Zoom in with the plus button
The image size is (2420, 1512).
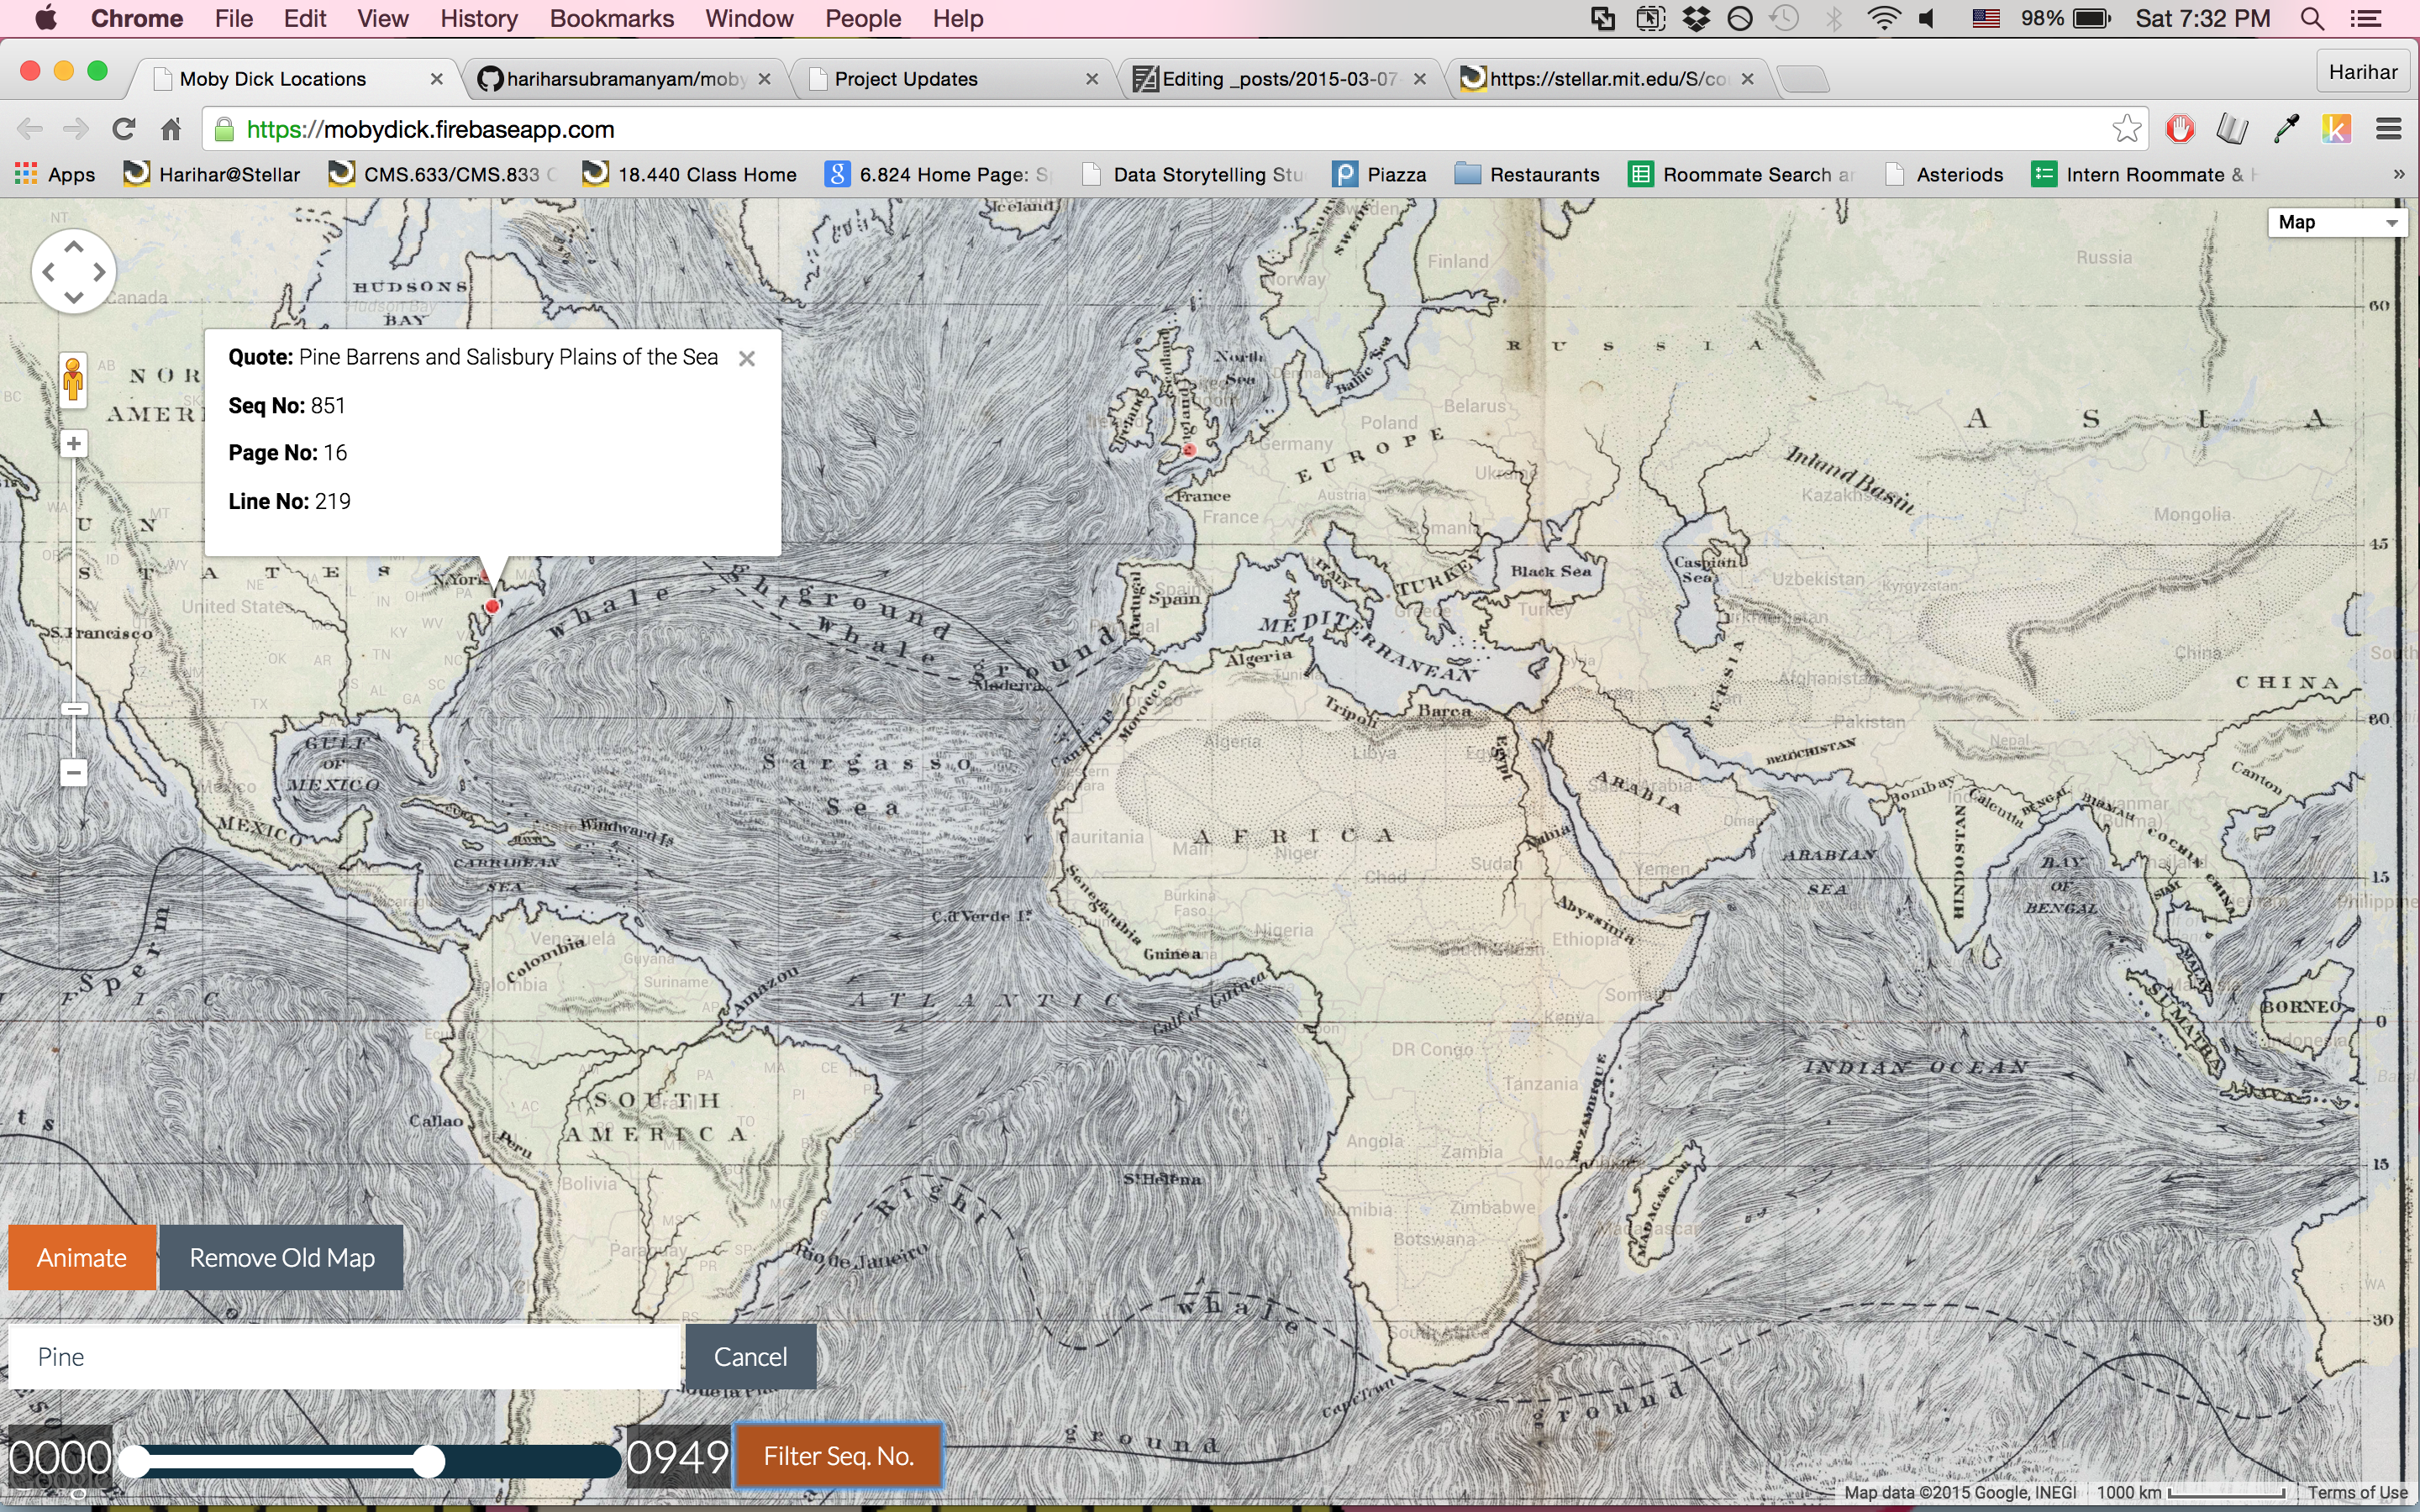[x=73, y=444]
